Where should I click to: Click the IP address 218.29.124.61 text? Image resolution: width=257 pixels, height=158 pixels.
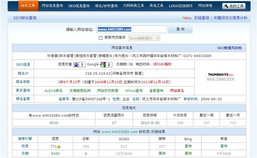[98, 73]
